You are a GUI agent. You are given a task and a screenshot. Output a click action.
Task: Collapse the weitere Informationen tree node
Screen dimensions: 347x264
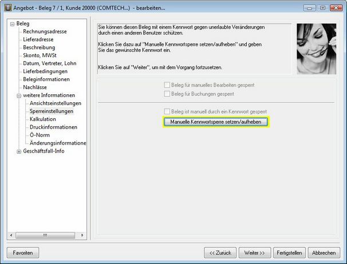(19, 95)
